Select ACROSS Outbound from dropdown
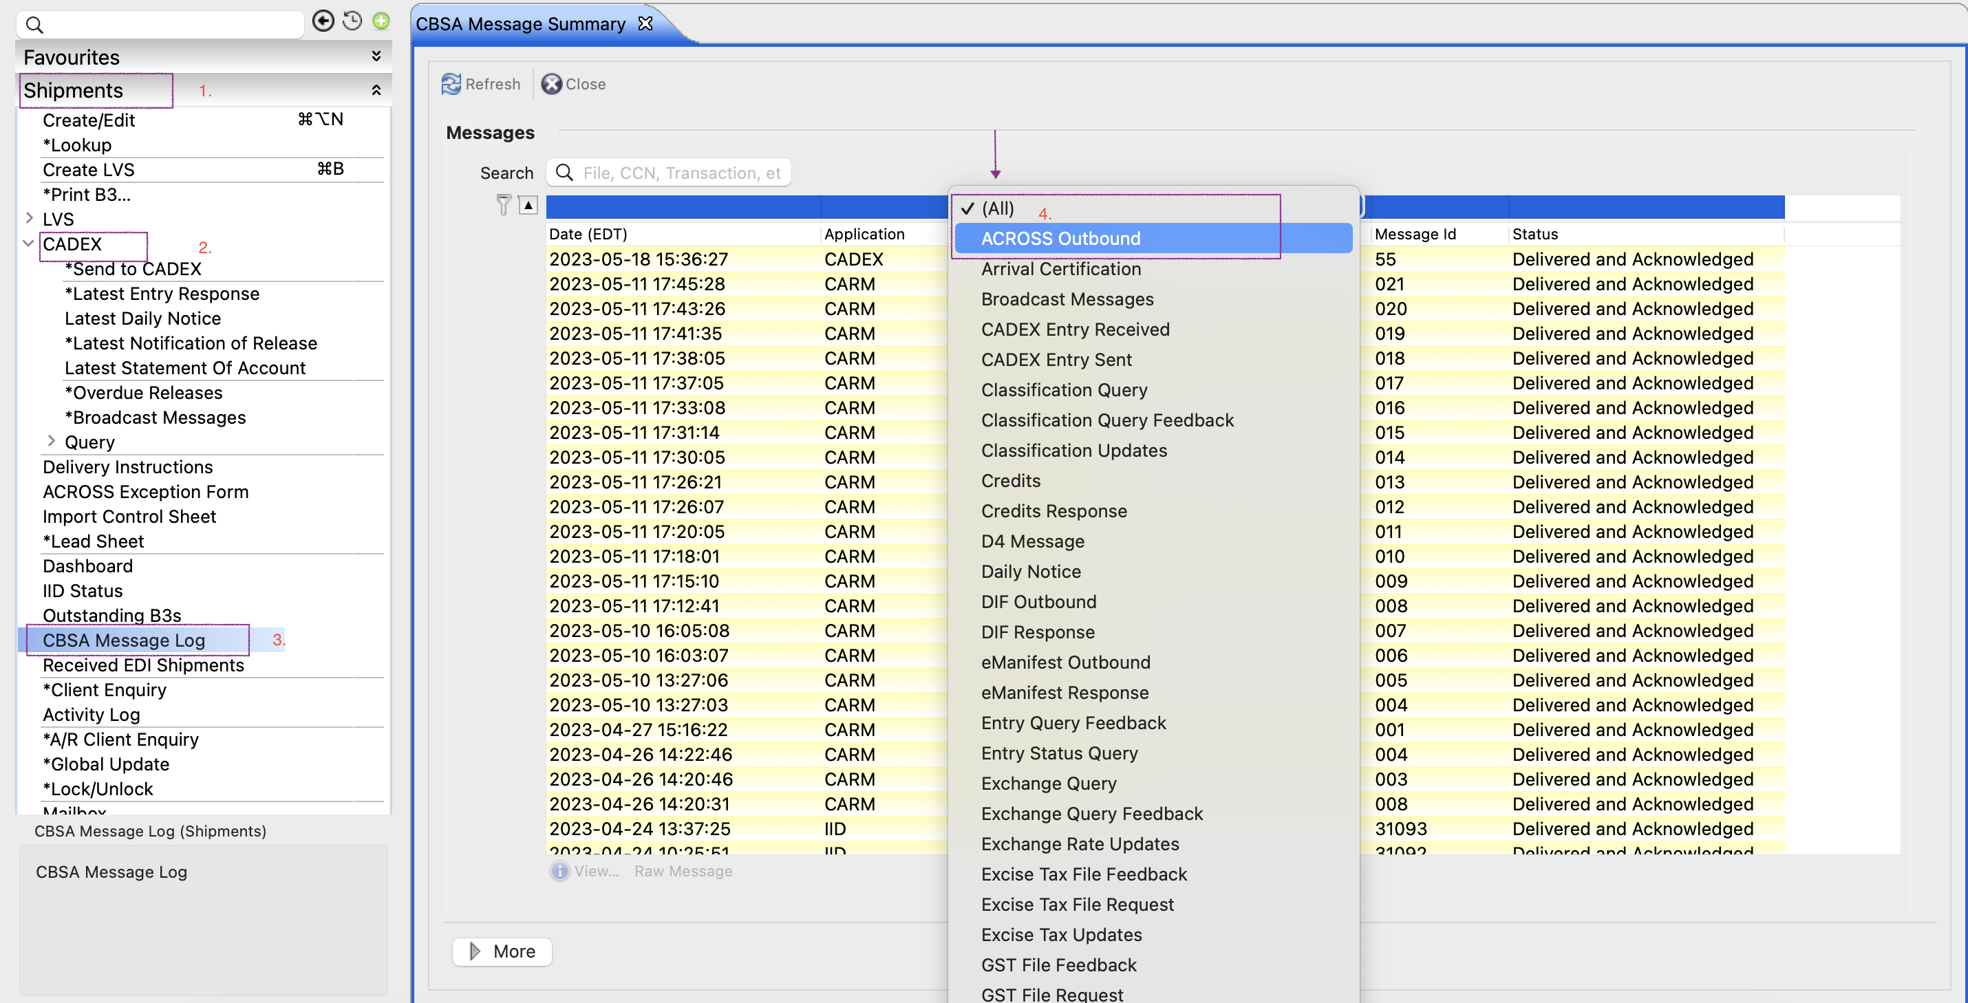Image resolution: width=1968 pixels, height=1003 pixels. 1153,238
